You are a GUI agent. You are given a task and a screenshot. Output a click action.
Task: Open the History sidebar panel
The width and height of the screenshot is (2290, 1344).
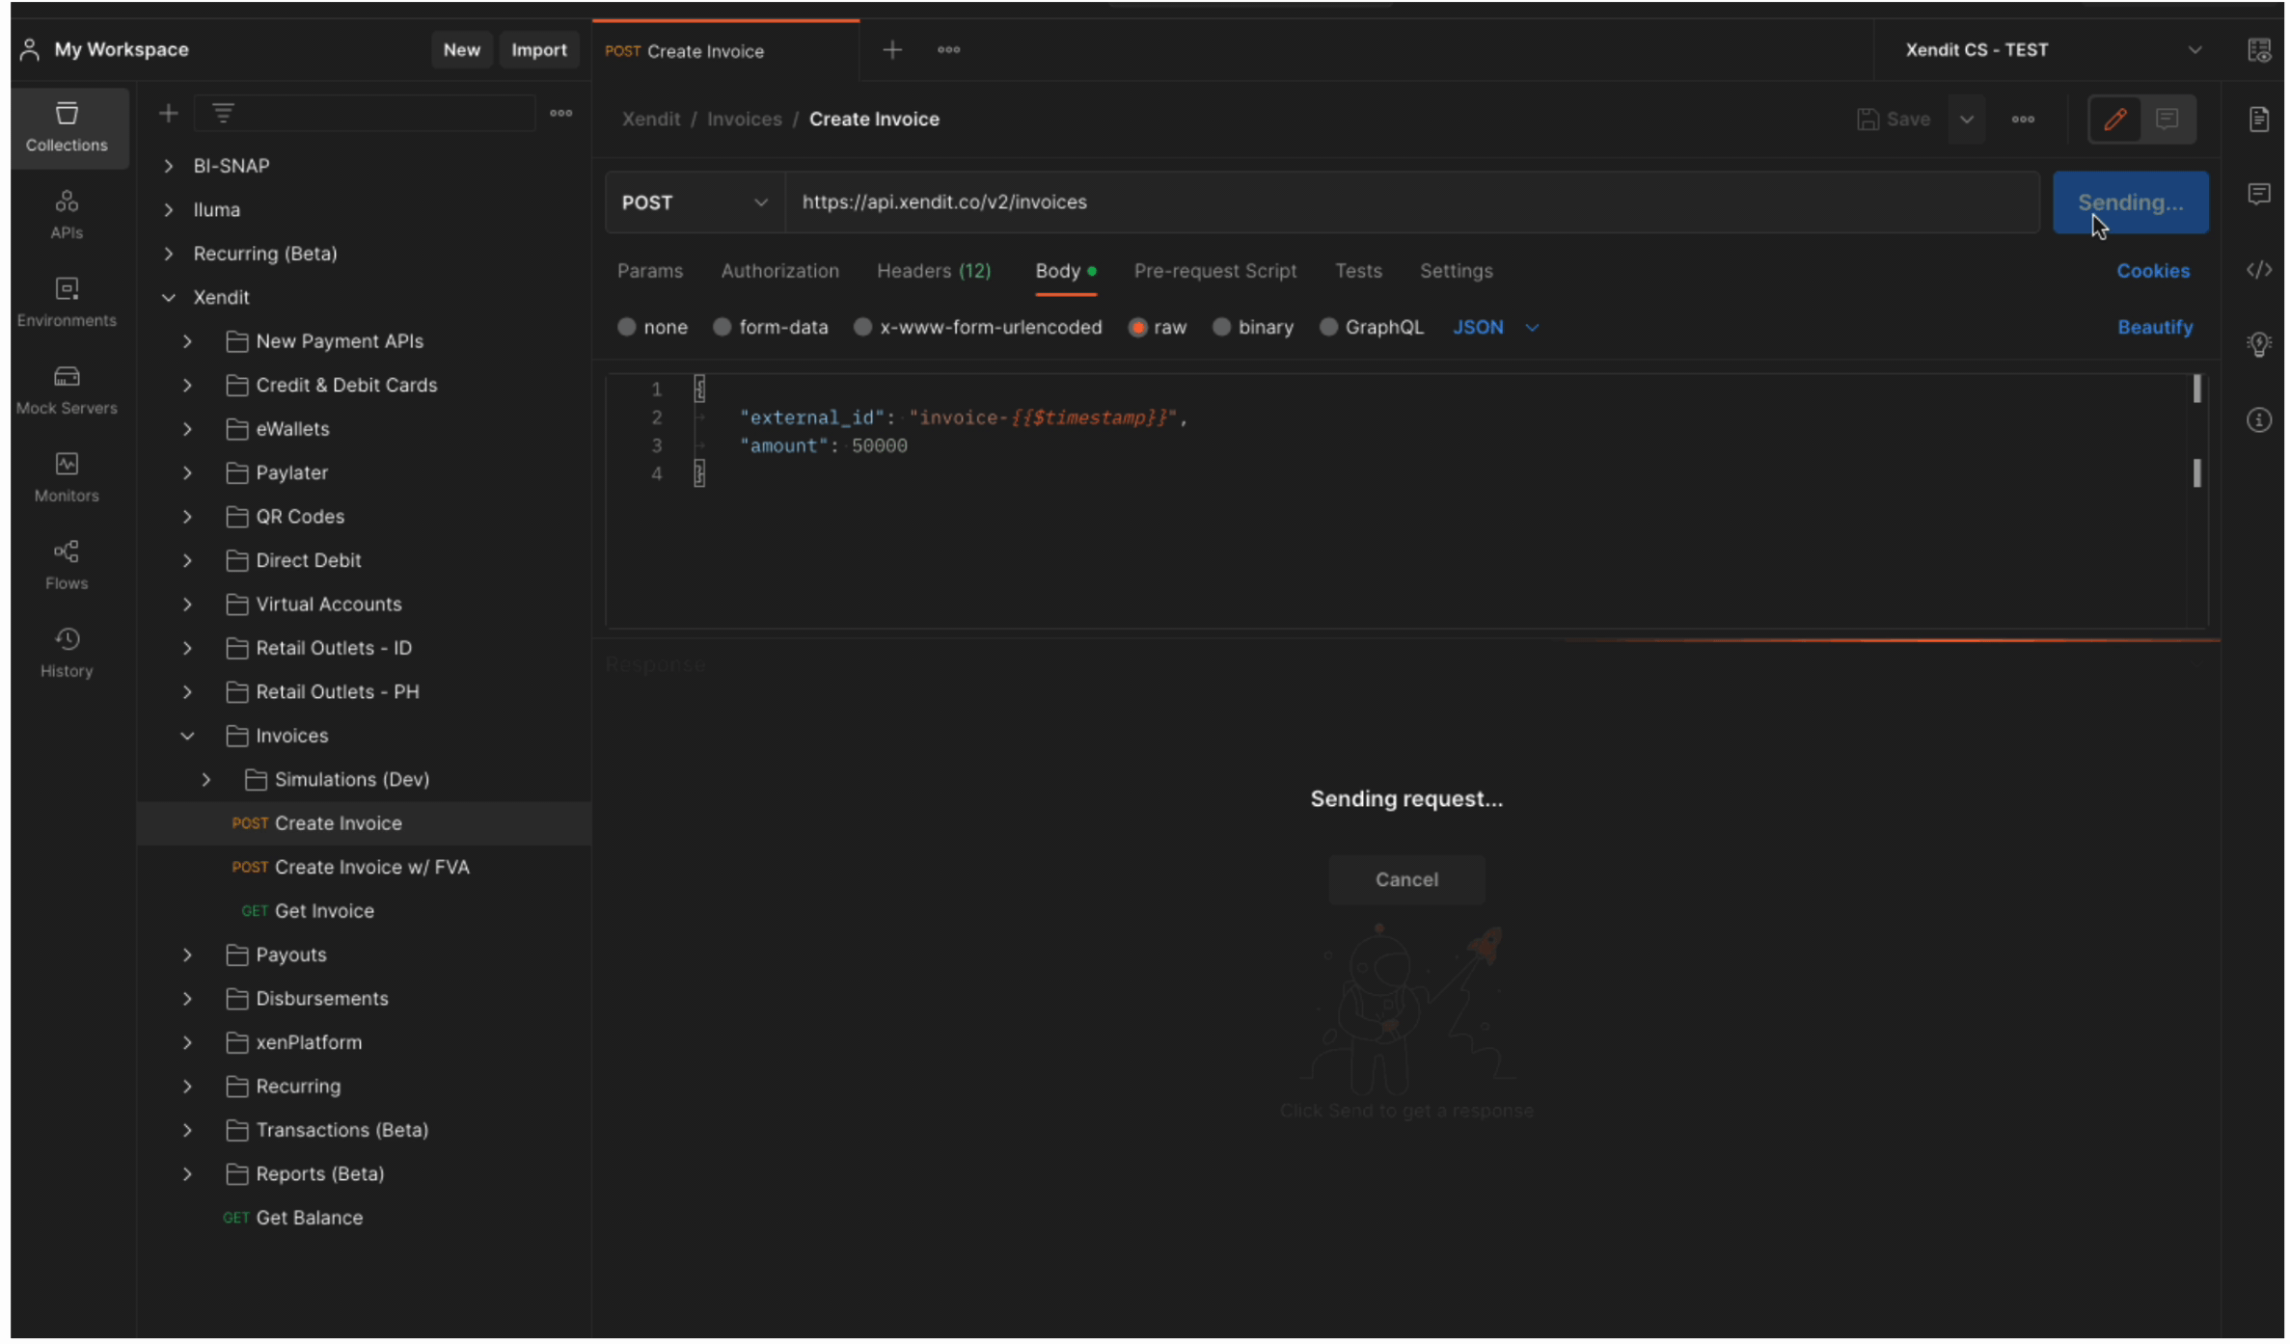[67, 654]
